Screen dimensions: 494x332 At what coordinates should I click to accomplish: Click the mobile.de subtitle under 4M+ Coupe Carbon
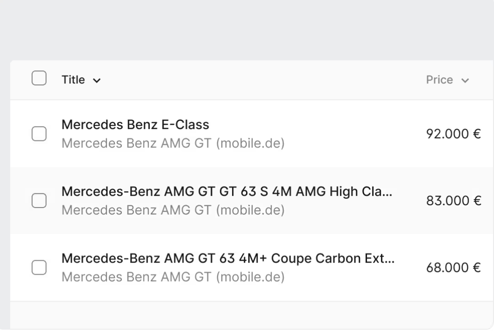click(173, 277)
